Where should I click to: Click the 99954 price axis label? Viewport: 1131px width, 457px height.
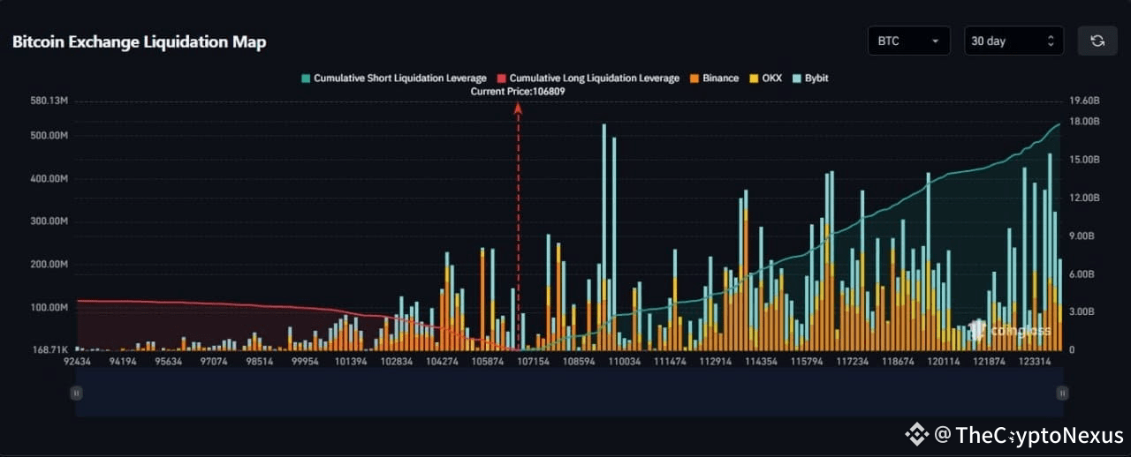click(x=304, y=362)
